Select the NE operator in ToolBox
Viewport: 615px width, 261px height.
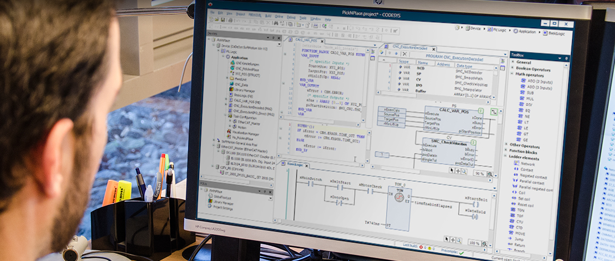(x=525, y=116)
